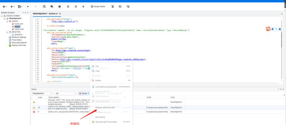Open Design Studio

point(98,7)
